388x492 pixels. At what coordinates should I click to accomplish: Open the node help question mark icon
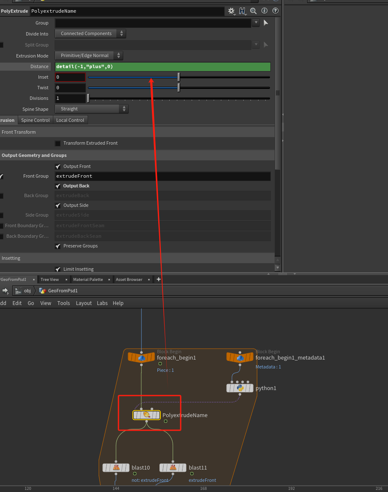(x=275, y=11)
